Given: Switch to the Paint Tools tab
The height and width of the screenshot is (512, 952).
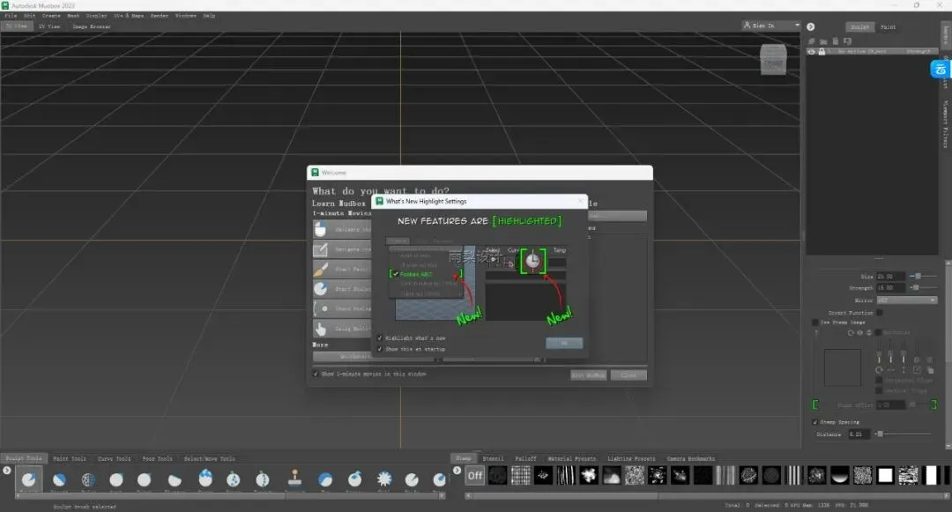Looking at the screenshot, I should (x=68, y=459).
